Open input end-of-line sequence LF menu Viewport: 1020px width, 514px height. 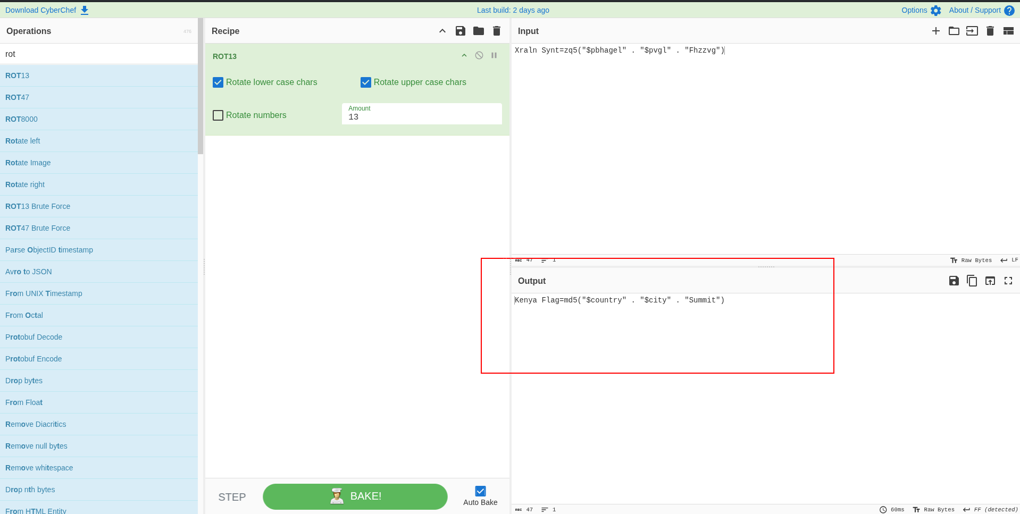[x=1009, y=260]
